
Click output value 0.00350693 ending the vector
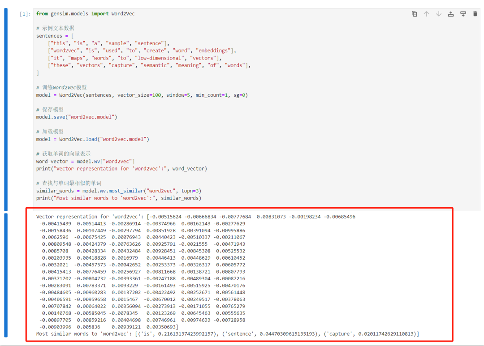(x=162, y=327)
